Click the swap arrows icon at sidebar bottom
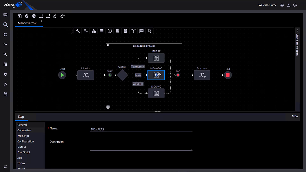Viewport: 306px width, 172px height. [x=5, y=167]
